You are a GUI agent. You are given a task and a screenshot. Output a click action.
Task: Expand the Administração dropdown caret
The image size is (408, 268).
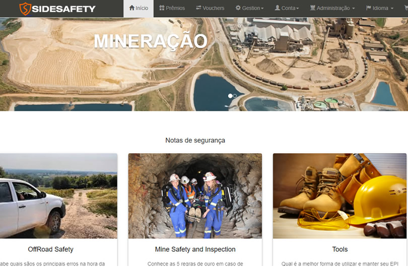(353, 9)
